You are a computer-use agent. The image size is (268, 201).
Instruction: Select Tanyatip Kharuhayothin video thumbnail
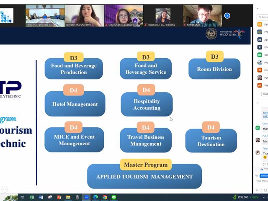85,16
